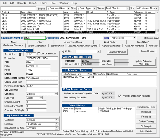The height and width of the screenshot is (138, 160).
Task: Open the Tools menu
Action: point(53,3)
